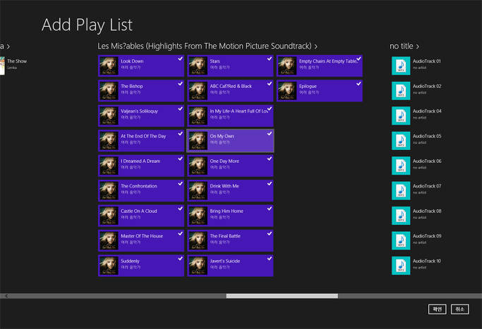Select I Dreamed A Dream title

pyautogui.click(x=140, y=161)
